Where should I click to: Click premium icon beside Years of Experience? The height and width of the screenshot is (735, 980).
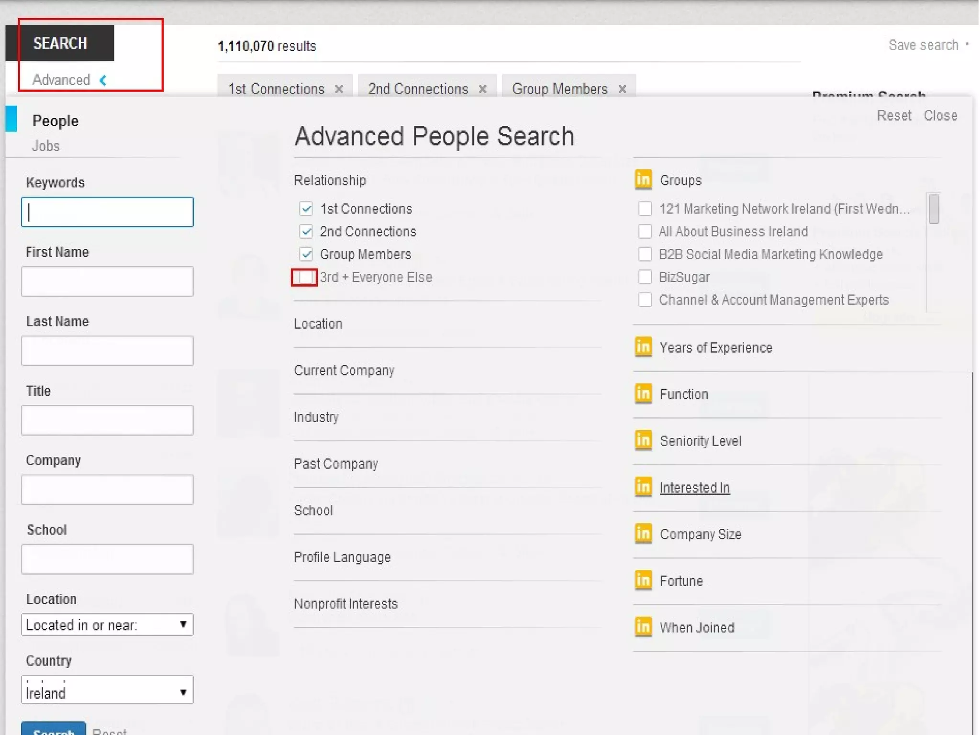coord(643,347)
